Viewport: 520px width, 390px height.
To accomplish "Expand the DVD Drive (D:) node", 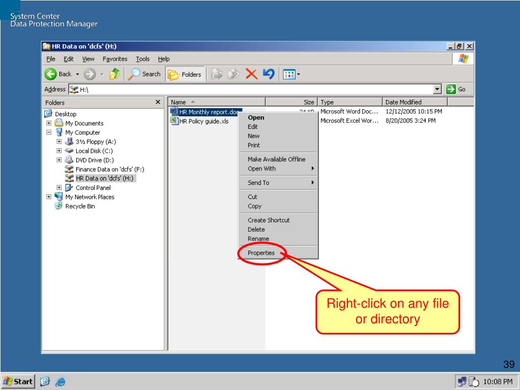I will (59, 160).
